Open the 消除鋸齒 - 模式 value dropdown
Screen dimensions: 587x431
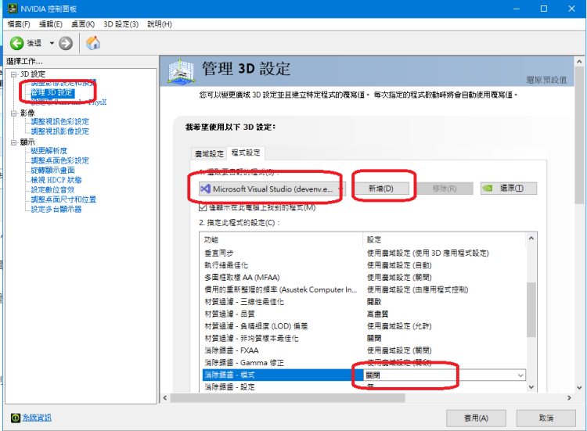point(445,375)
